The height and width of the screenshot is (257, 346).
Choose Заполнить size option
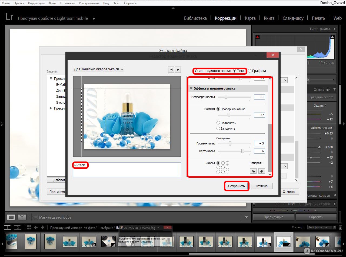pos(218,128)
